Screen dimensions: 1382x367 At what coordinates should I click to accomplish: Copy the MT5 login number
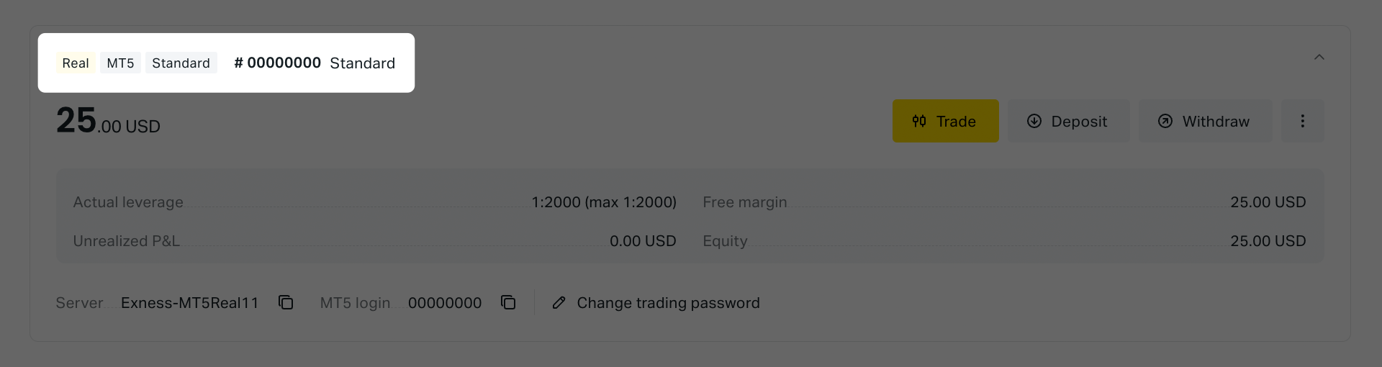508,303
